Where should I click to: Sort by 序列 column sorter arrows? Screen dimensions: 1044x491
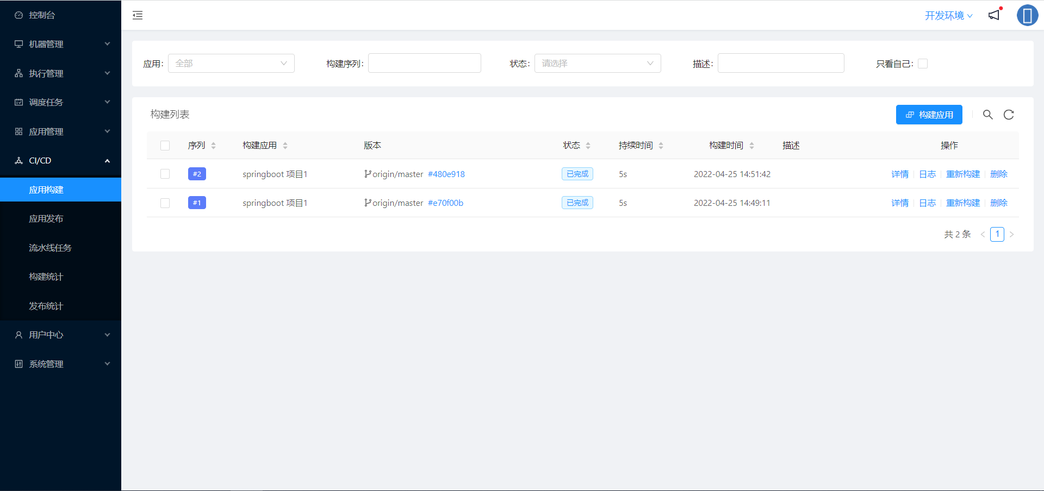click(213, 146)
